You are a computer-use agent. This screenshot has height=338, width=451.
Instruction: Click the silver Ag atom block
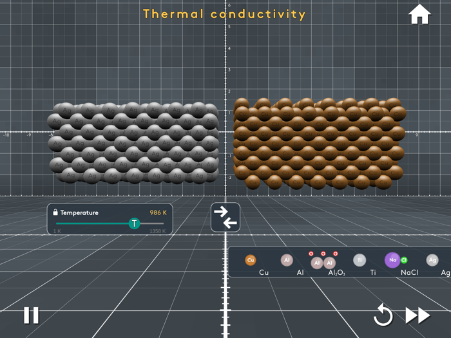click(x=133, y=143)
